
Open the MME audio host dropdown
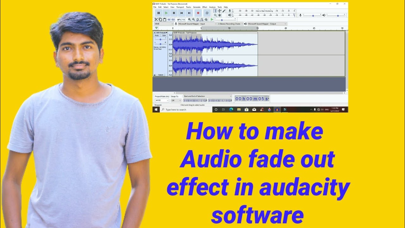tap(164, 24)
